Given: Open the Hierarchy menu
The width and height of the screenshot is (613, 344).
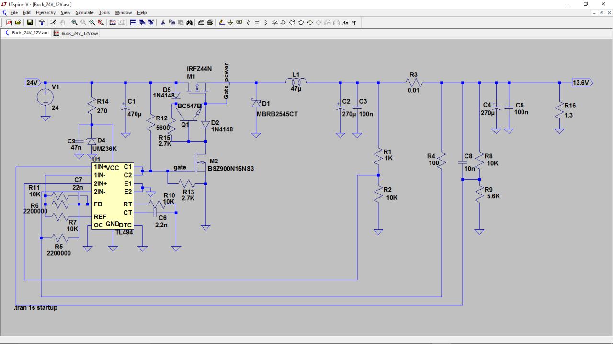Looking at the screenshot, I should point(46,12).
